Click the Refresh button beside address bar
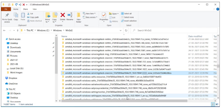The width and height of the screenshot is (221, 109). [126, 30]
